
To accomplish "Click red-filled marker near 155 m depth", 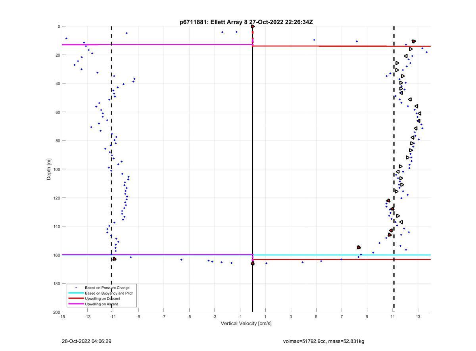I will tap(359, 247).
